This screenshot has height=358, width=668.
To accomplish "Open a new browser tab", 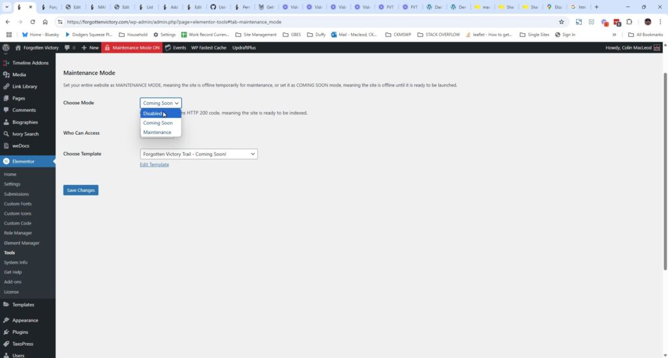I will pos(596,7).
